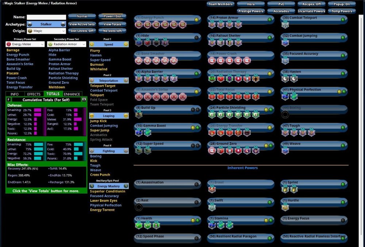Select Brawl's enhancement slot icon
Viewport: 365px width, 247px height.
[x=212, y=189]
